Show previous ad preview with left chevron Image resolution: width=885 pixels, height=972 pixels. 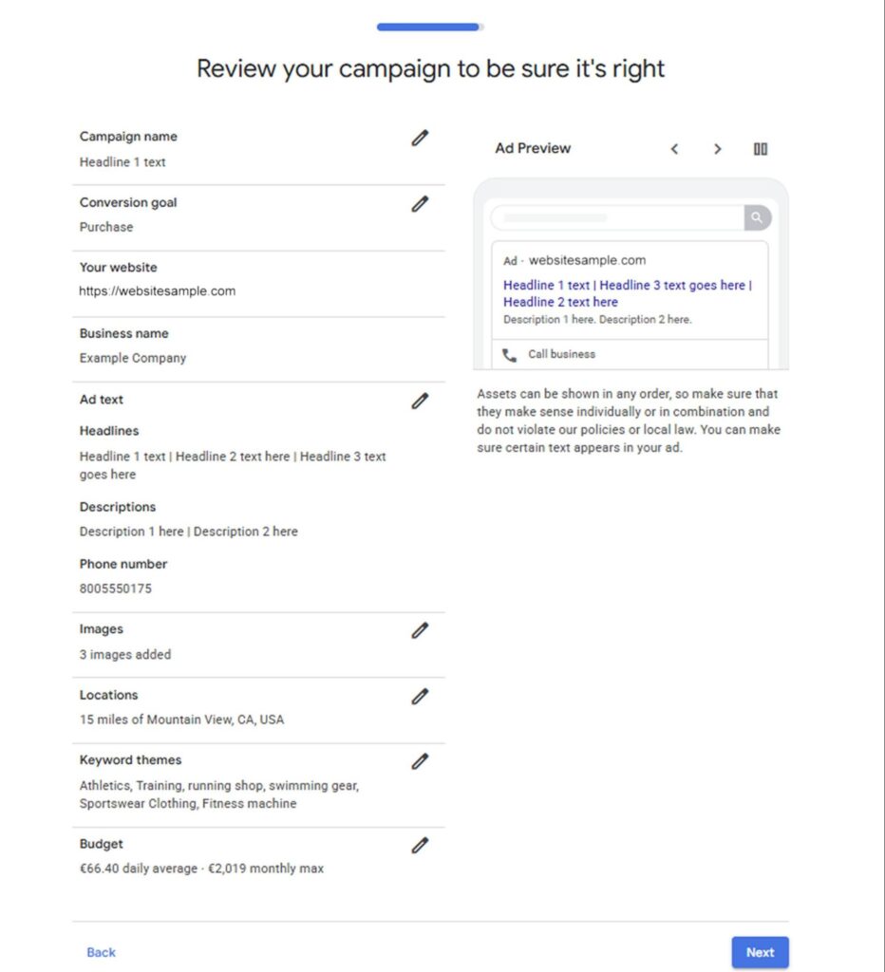[675, 149]
